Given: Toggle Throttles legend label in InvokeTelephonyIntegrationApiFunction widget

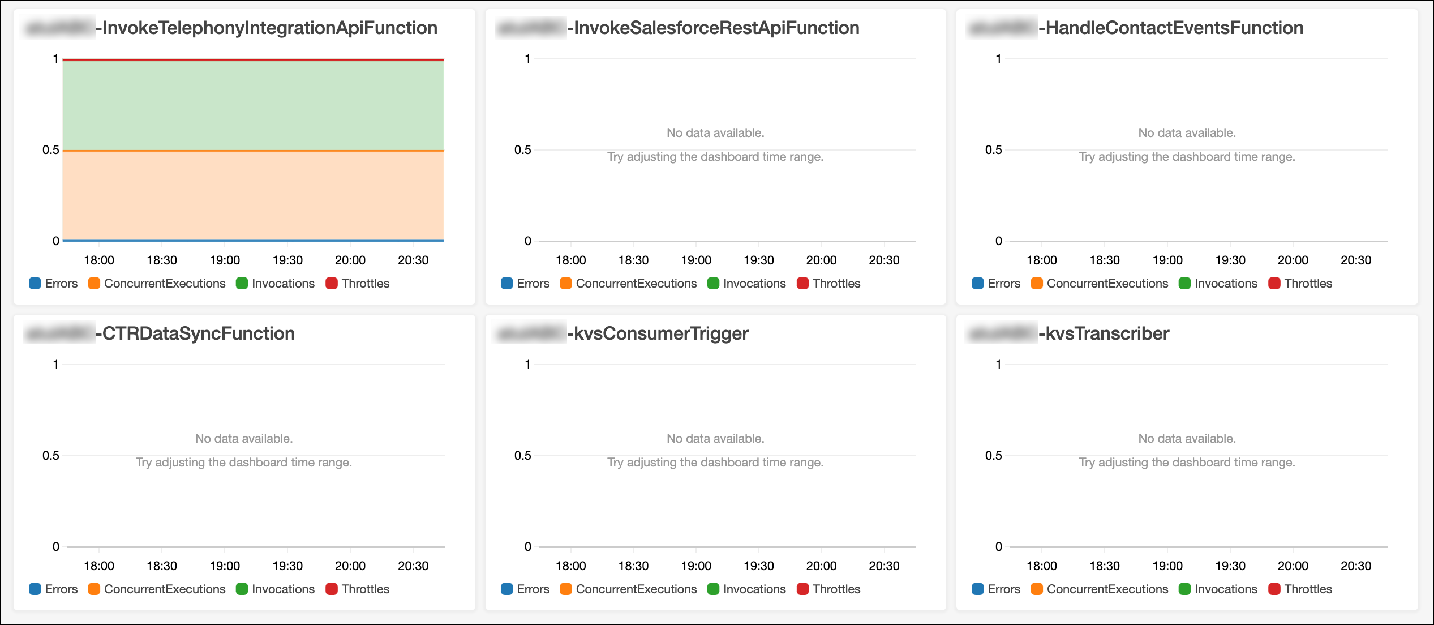Looking at the screenshot, I should (365, 283).
